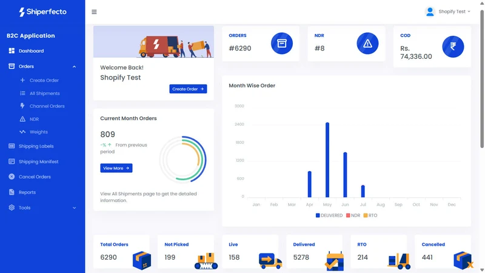Toggle the hamburger menu icon
The height and width of the screenshot is (273, 485).
coord(94,12)
